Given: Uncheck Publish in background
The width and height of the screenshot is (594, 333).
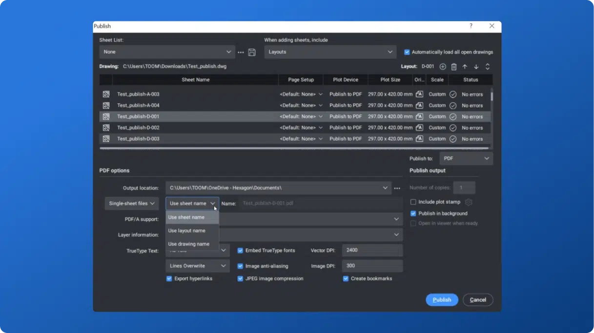Looking at the screenshot, I should coord(413,214).
